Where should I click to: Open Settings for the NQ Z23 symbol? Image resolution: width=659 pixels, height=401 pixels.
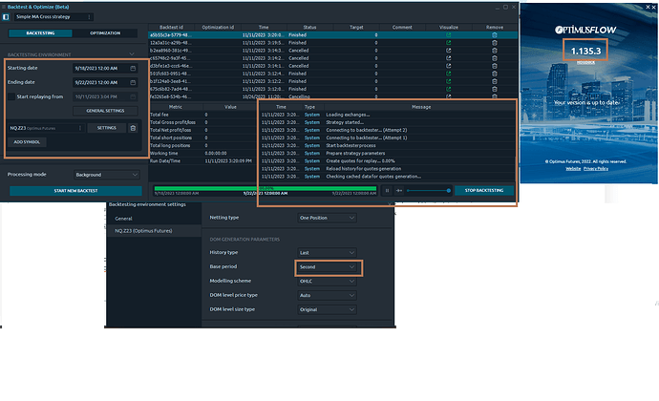[x=106, y=128]
